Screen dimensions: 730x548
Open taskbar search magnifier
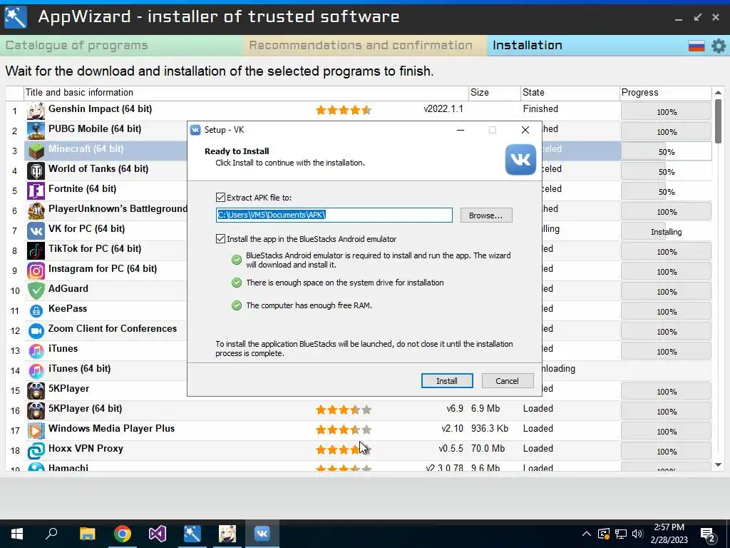click(x=51, y=533)
